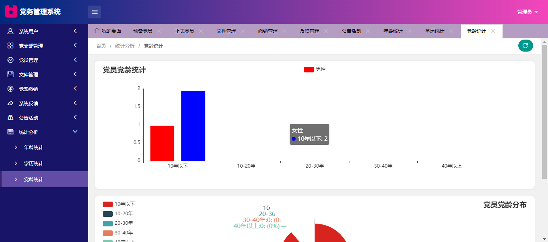Open the 管理员 account dropdown
The width and height of the screenshot is (548, 242).
[x=528, y=12]
